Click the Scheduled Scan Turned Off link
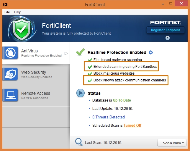Image resolution: width=190 pixels, height=151 pixels. [132, 125]
